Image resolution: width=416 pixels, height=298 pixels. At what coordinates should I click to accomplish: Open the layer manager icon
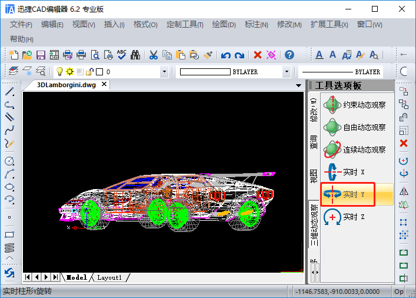14,71
